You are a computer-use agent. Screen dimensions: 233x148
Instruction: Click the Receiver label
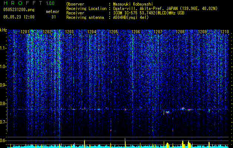[75, 13]
